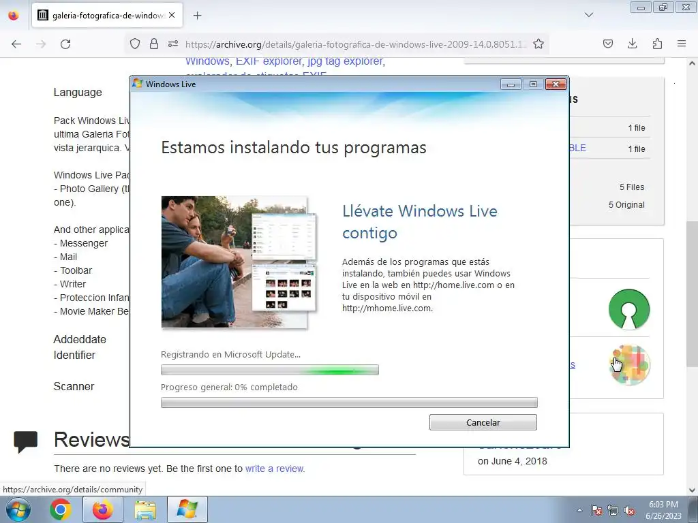
Task: Open a new Firefox tab
Action: [x=197, y=16]
